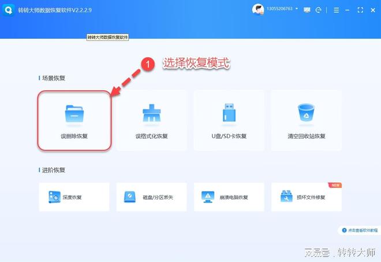Open the user avatar profile picture
381x262 pixels.
258,10
